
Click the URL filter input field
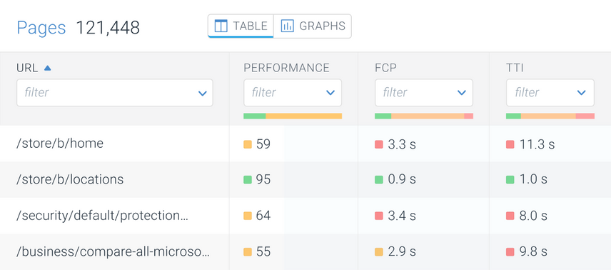[114, 93]
